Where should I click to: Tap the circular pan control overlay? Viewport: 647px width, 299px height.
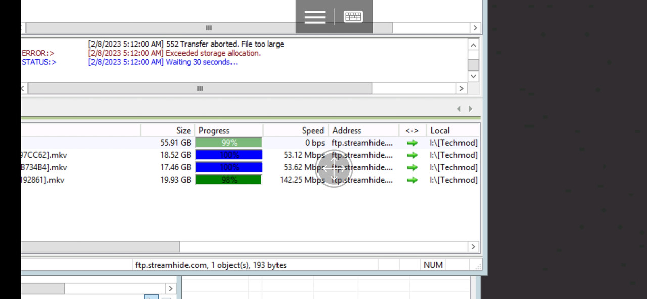pos(334,169)
